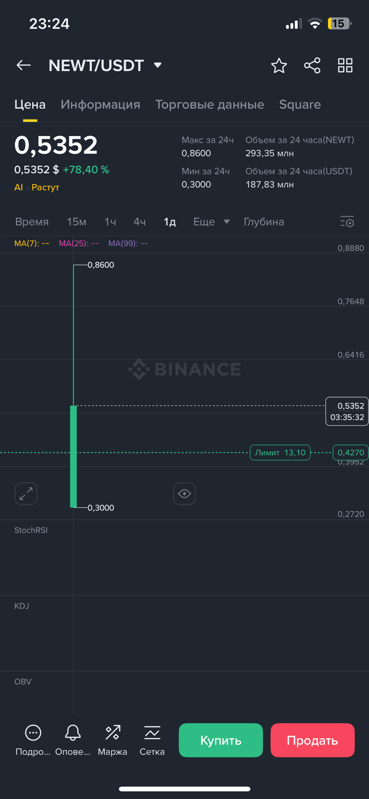Open the four-squares grid menu icon
Viewport: 369px width, 799px height.
345,66
